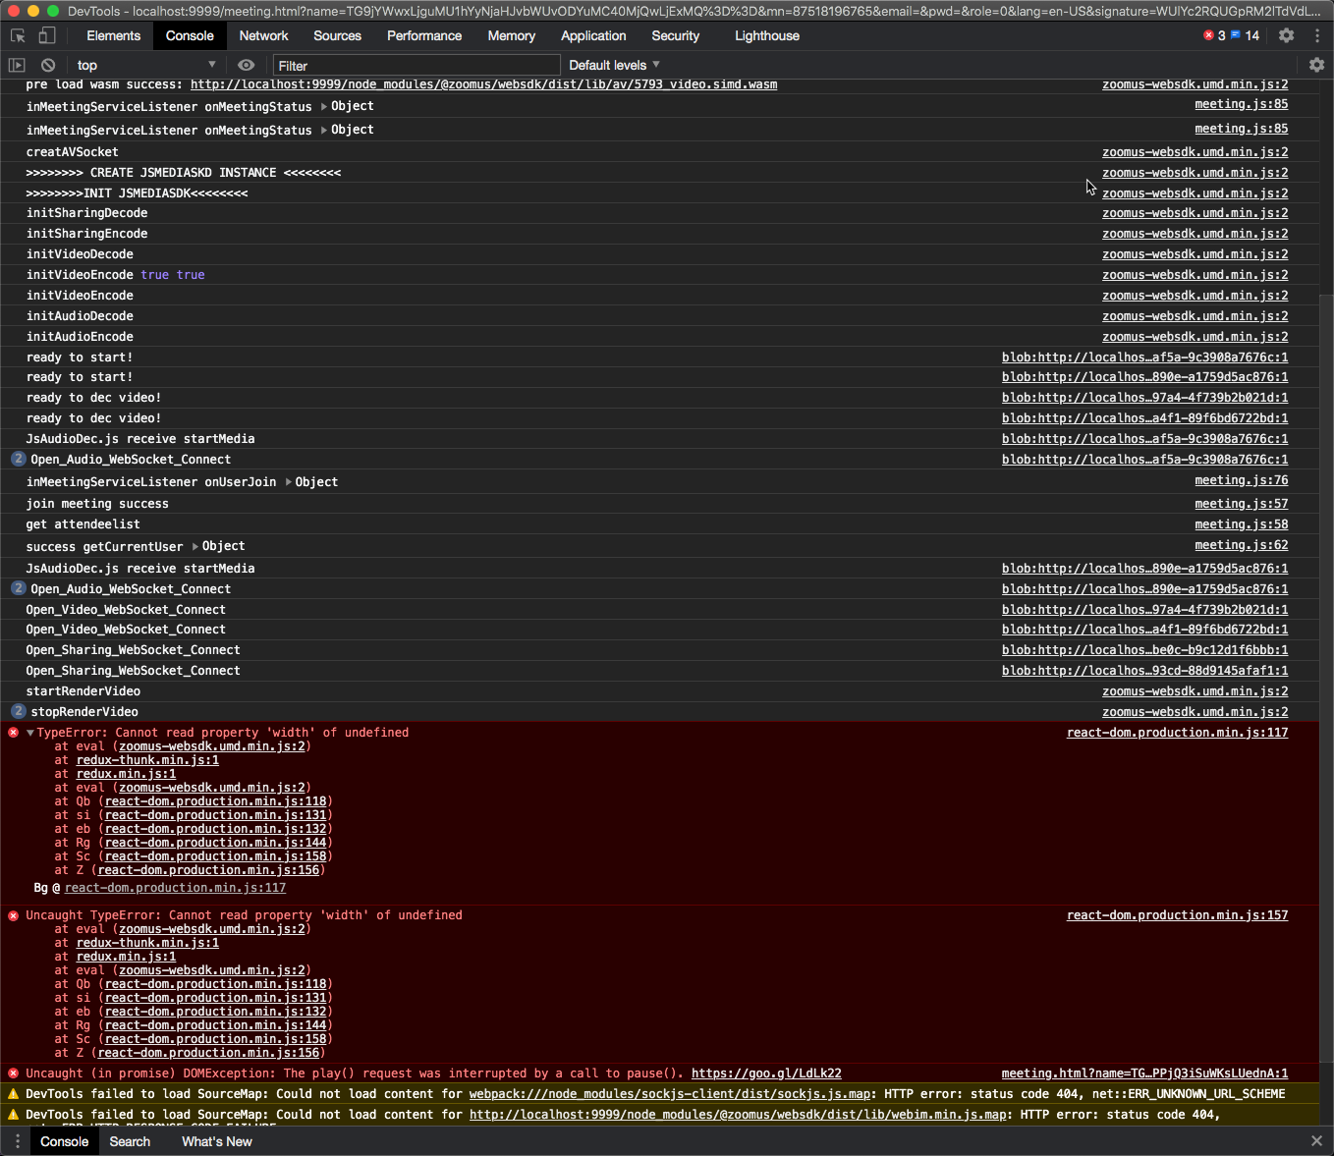Screen dimensions: 1334x1156
Task: Collapse the first TypeError stack trace
Action: [x=30, y=733]
